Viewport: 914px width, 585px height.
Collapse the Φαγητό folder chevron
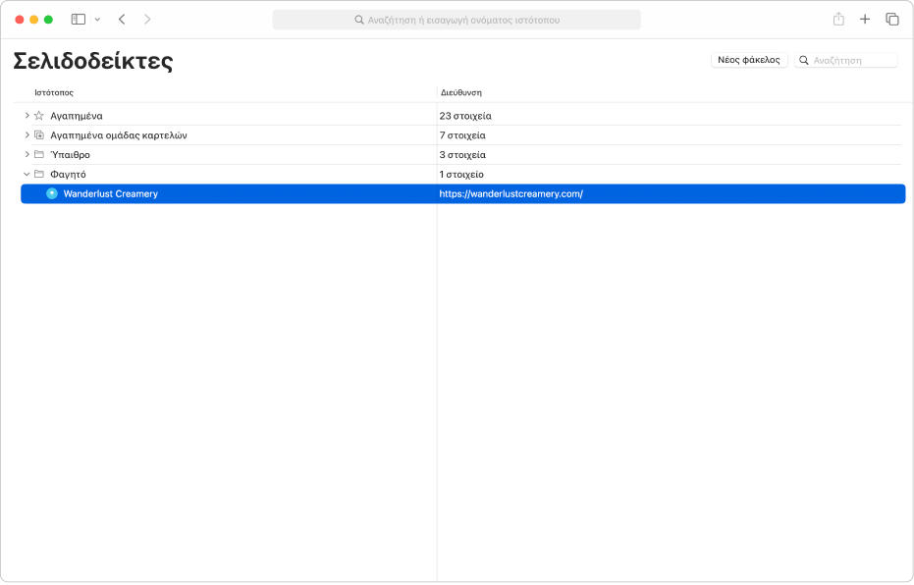click(x=27, y=174)
